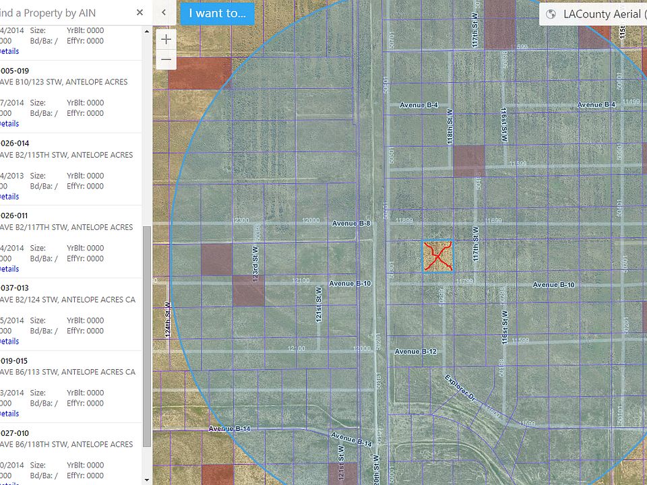
Task: Click the 123rd St W street label
Action: [x=255, y=264]
